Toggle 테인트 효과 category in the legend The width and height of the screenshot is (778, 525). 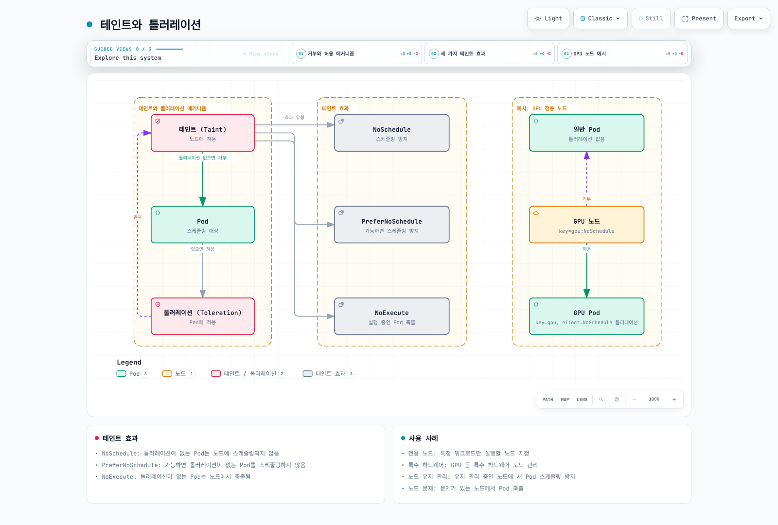tap(329, 374)
